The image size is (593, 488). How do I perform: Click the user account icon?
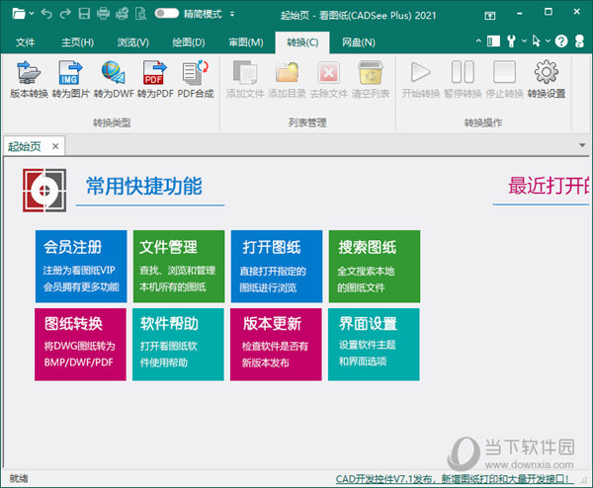pyautogui.click(x=579, y=41)
